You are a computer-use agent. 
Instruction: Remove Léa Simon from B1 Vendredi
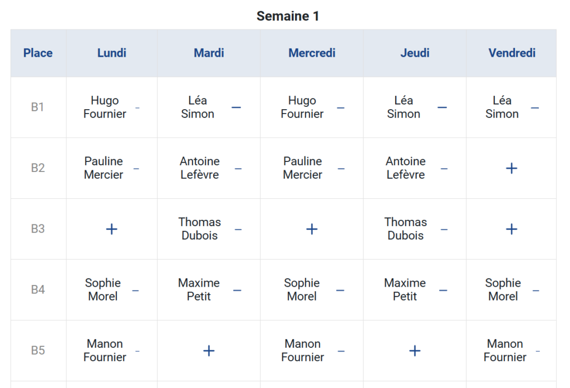point(535,107)
